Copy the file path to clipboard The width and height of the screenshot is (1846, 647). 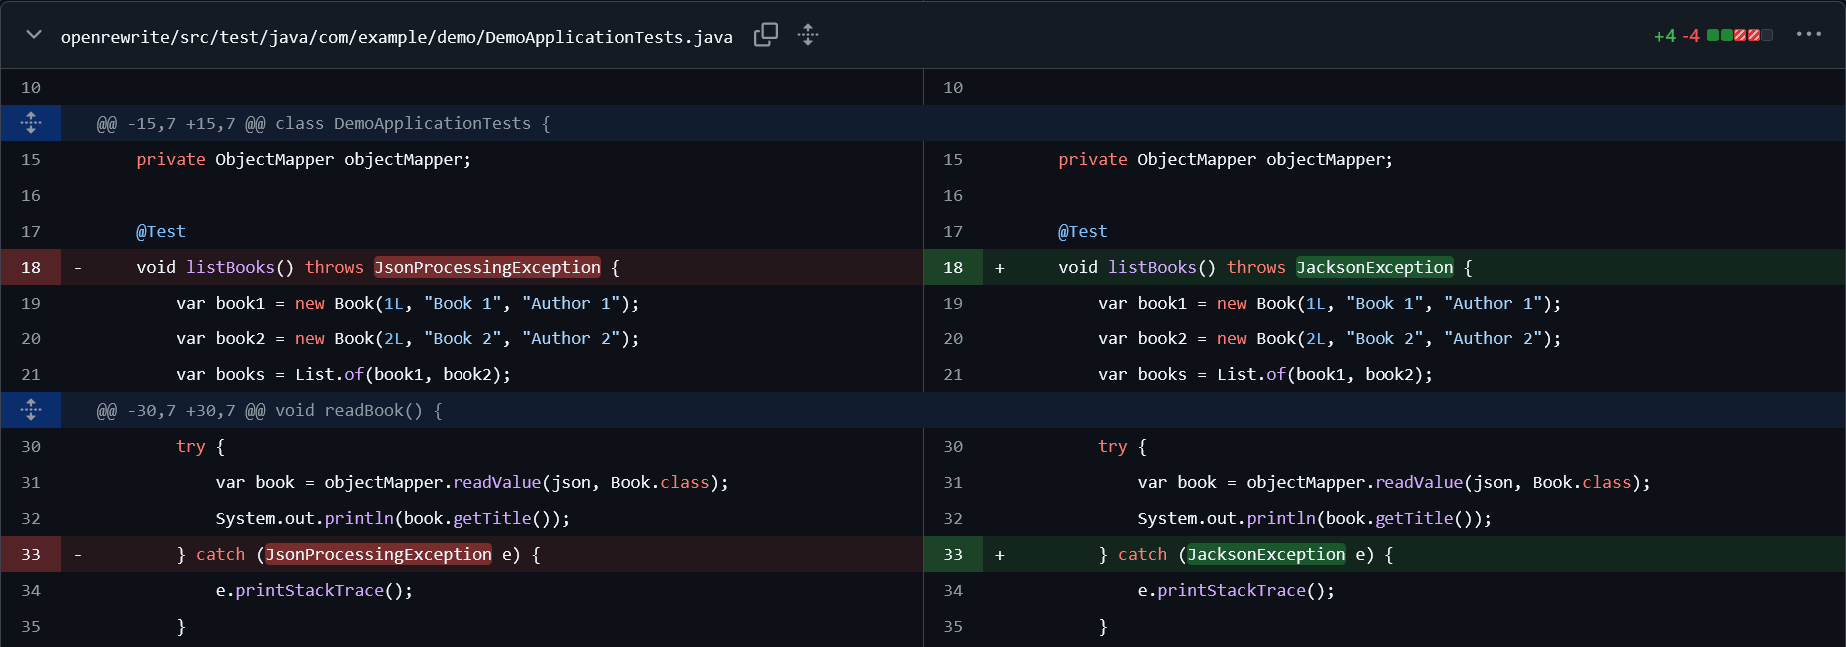(x=765, y=35)
